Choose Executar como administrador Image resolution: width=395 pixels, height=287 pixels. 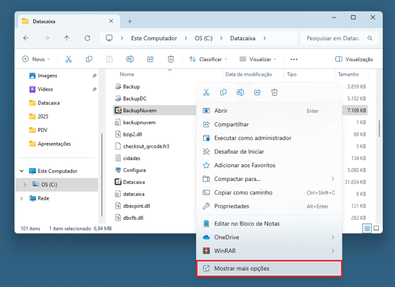[x=252, y=138]
